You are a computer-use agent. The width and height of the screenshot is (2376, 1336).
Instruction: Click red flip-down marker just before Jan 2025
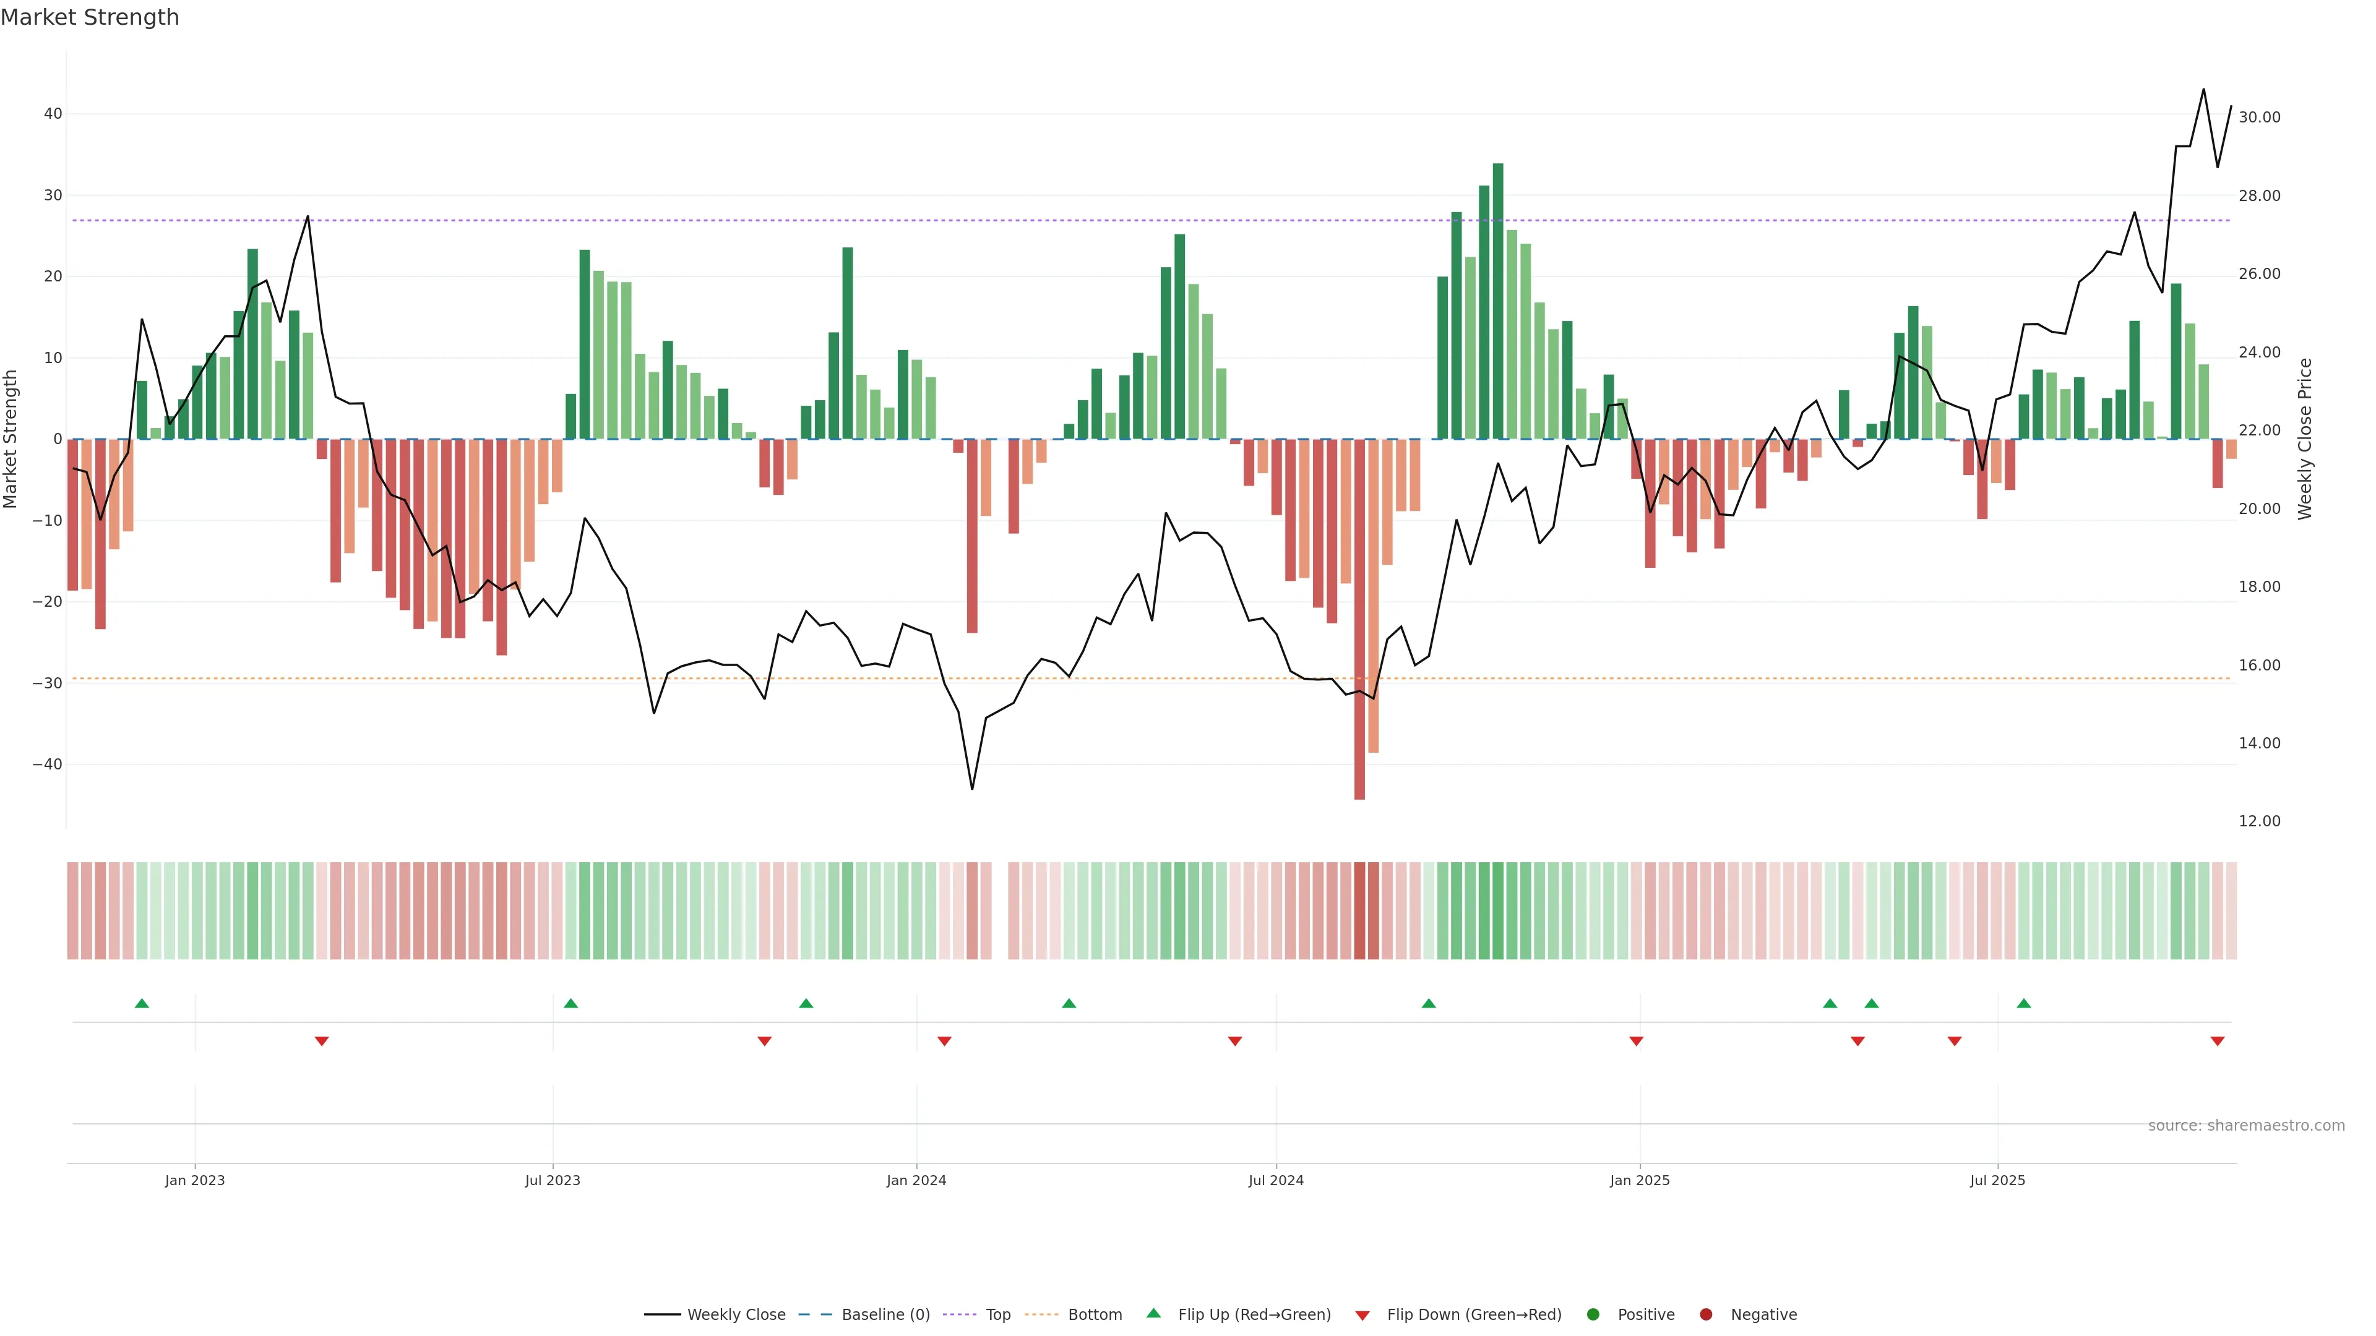click(x=1636, y=1041)
